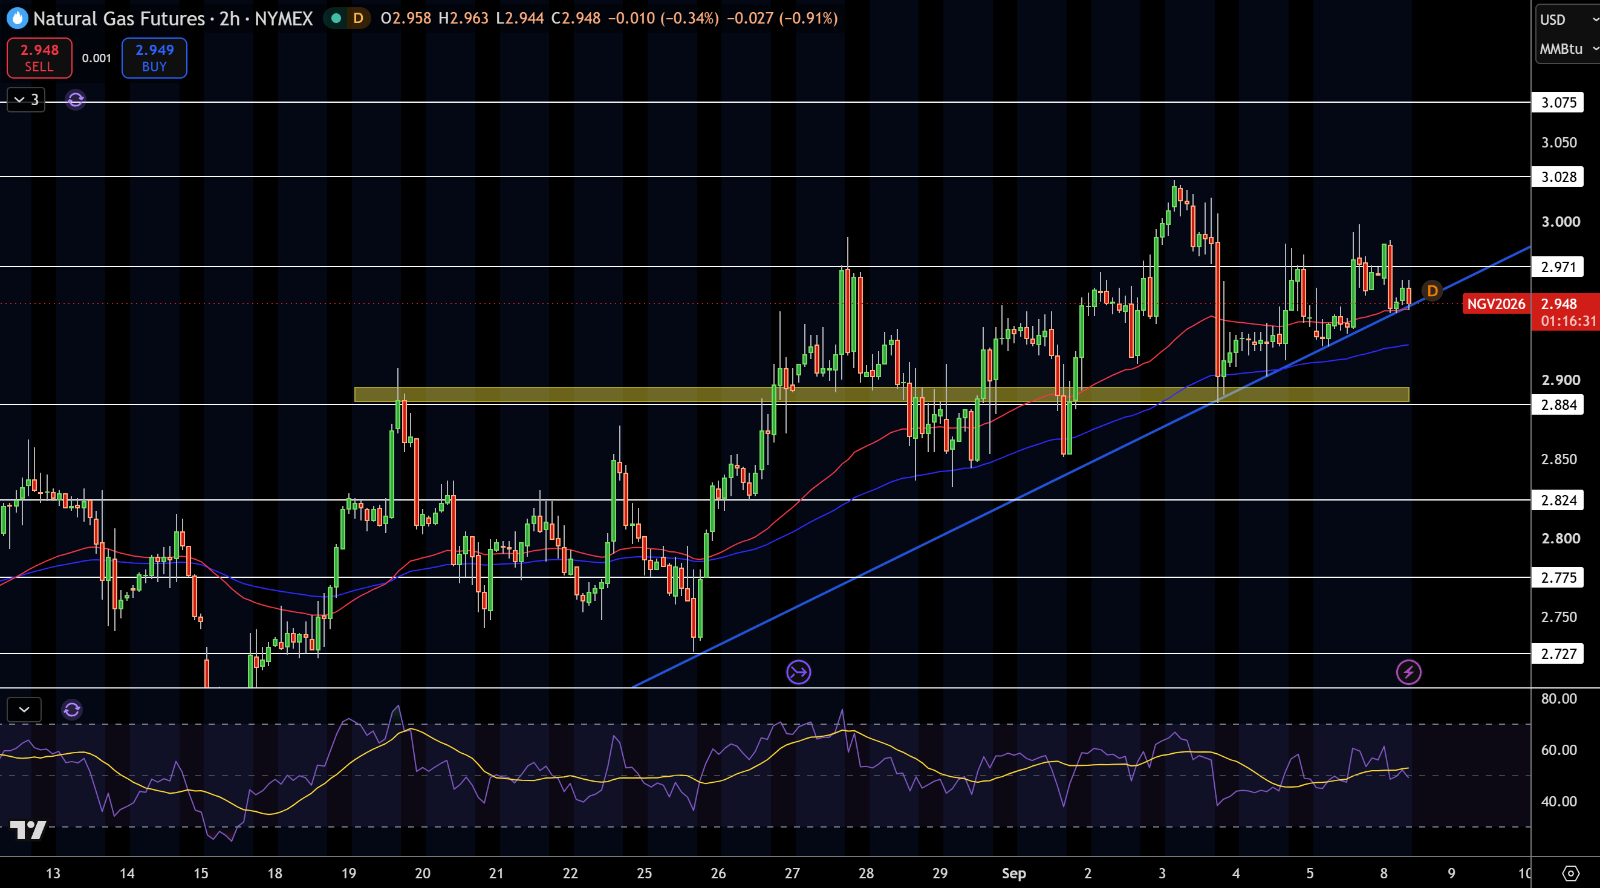Click the RSI 40.00 scale value
This screenshot has height=888, width=1600.
coord(1559,801)
